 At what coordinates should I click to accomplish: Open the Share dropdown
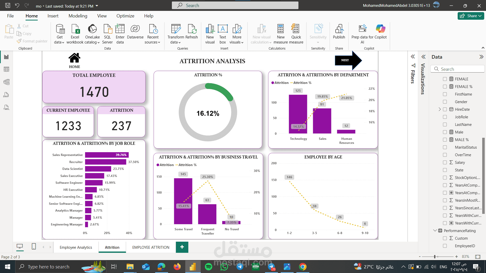pos(471,16)
